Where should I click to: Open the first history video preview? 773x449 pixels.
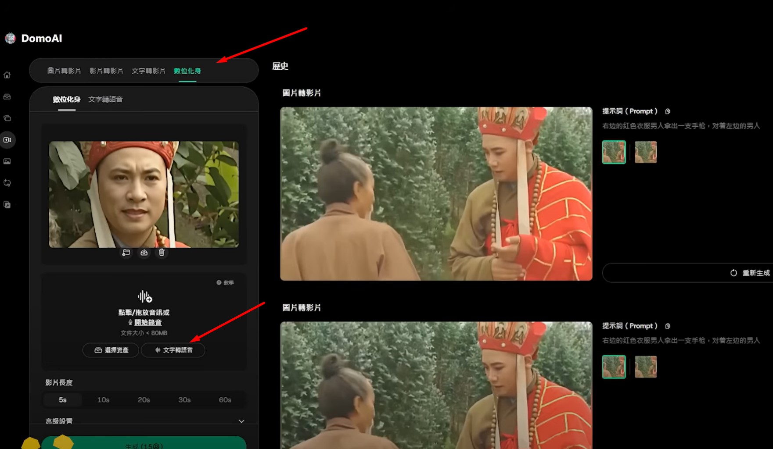coord(436,194)
